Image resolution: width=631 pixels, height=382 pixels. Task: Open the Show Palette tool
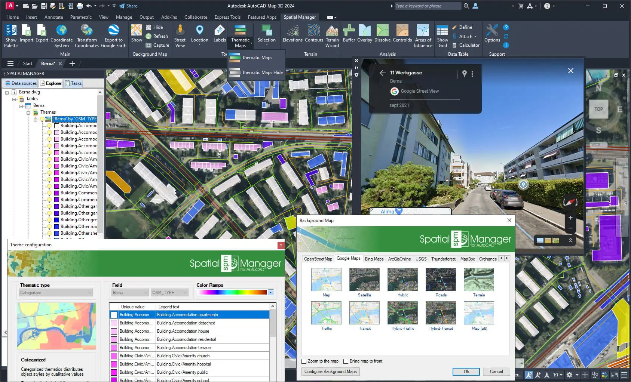coord(11,36)
